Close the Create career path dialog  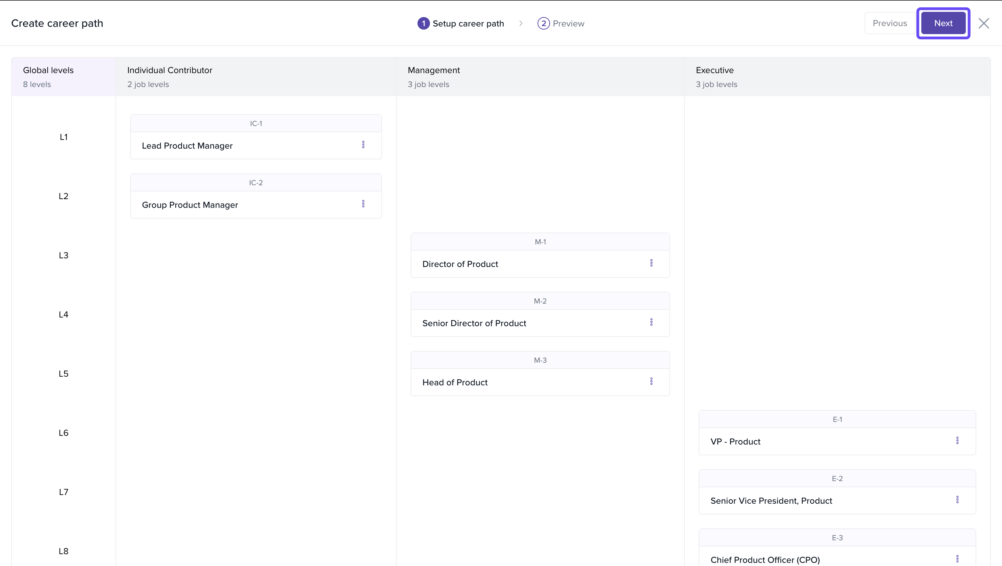coord(984,23)
